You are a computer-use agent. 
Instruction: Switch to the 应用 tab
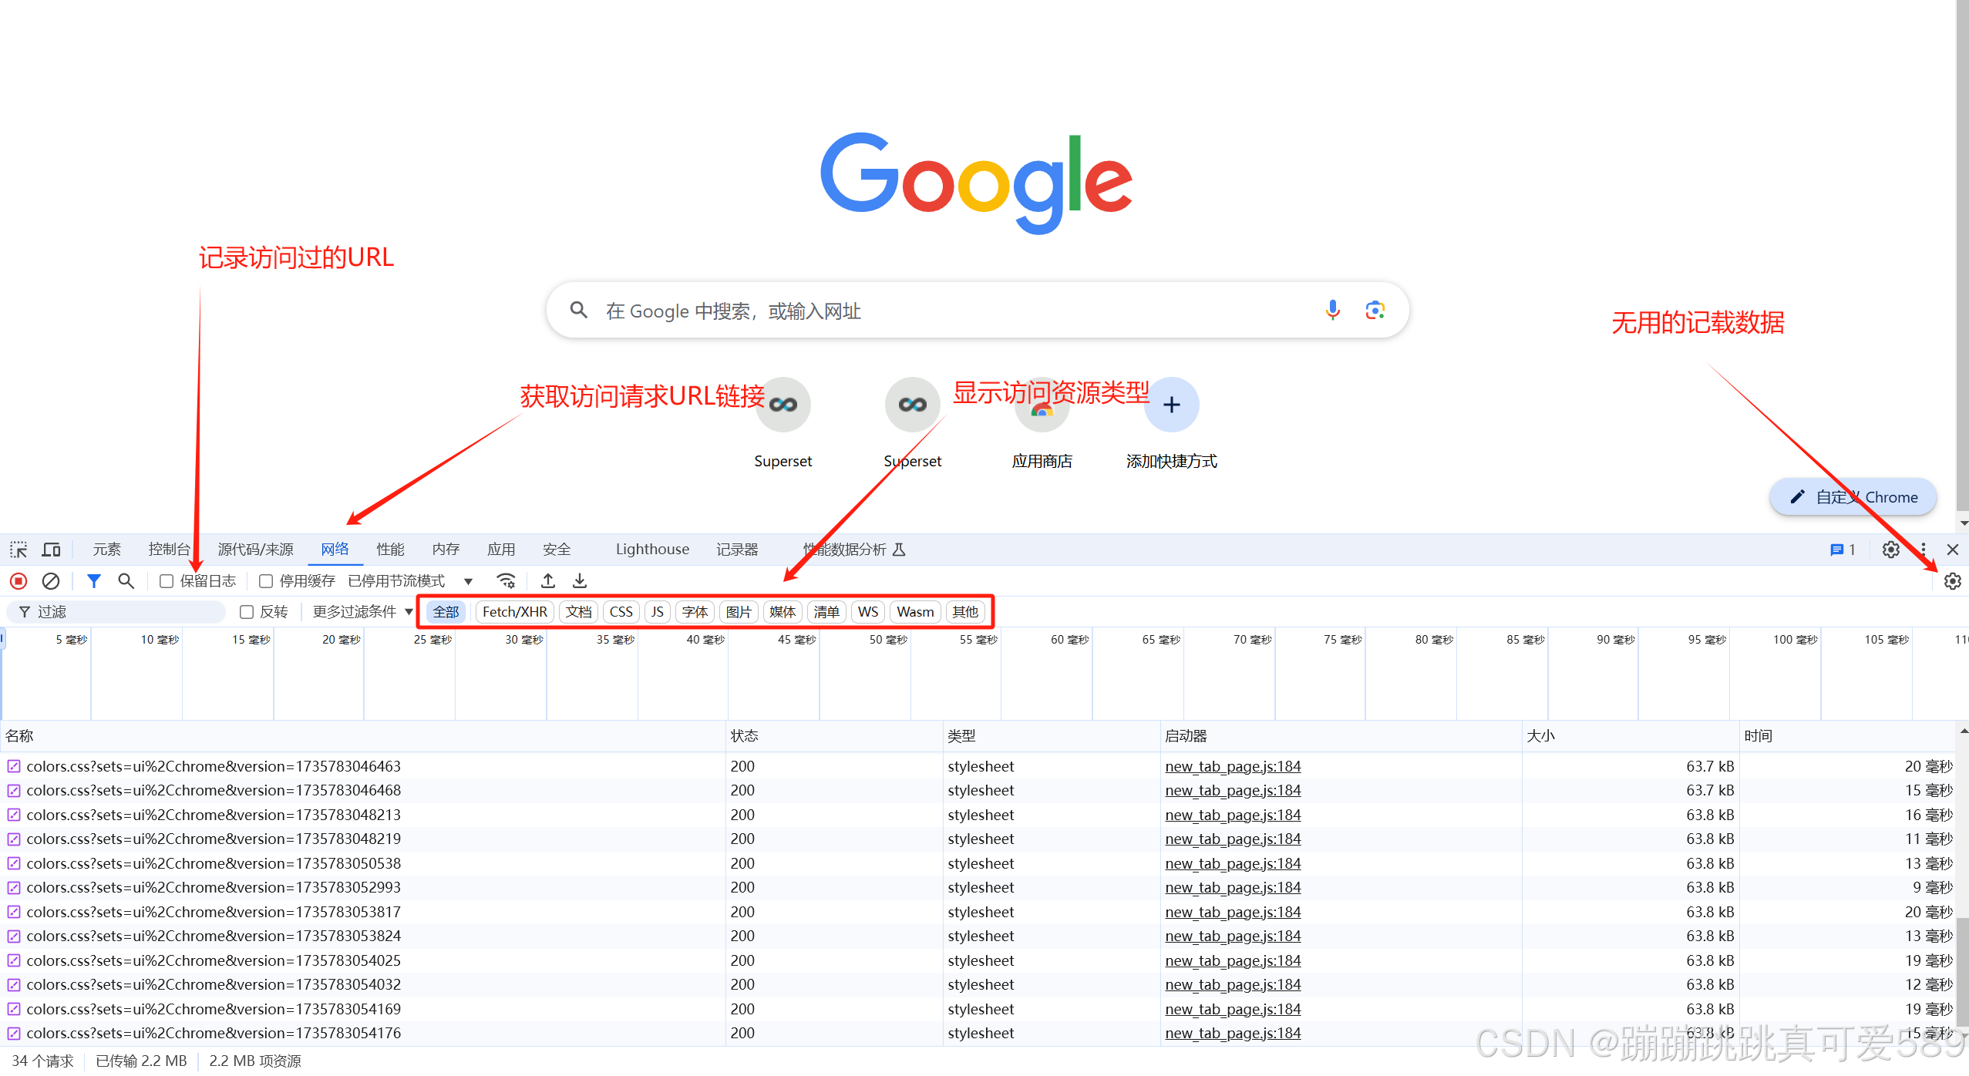(501, 550)
